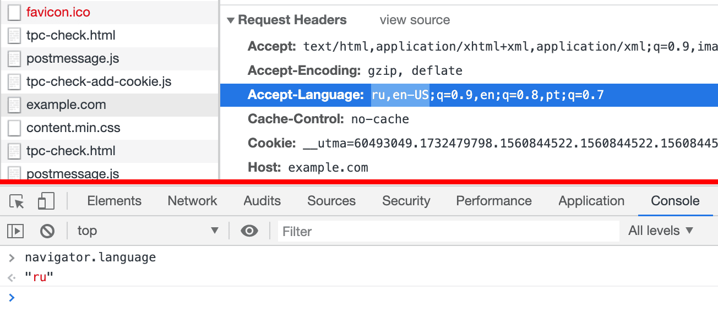Screen dimensions: 718x334
Task: Open the Sources tab
Action: point(331,201)
